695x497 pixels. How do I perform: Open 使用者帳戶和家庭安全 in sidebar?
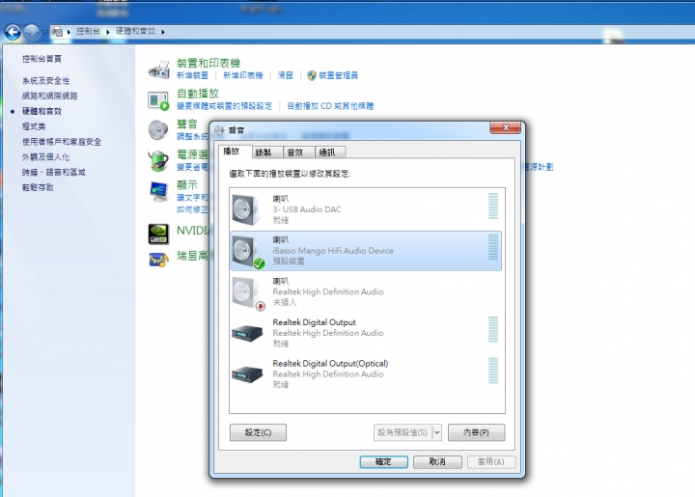[x=62, y=142]
